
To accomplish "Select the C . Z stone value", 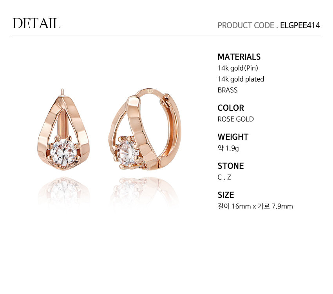I will point(224,177).
